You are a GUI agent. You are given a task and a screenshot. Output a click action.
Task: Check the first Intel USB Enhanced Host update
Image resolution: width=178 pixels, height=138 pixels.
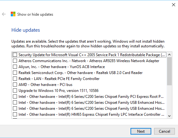click(x=15, y=103)
